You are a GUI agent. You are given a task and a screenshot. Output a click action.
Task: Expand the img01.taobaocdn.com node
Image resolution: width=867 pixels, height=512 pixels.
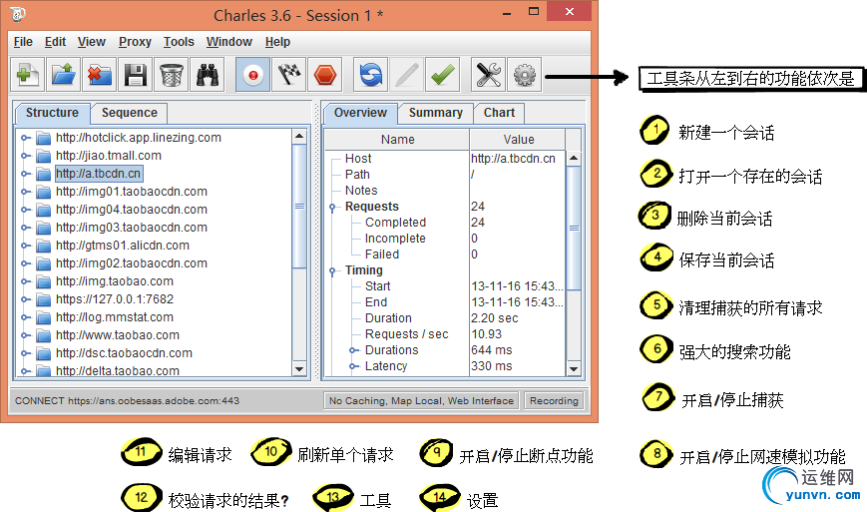[x=25, y=192]
